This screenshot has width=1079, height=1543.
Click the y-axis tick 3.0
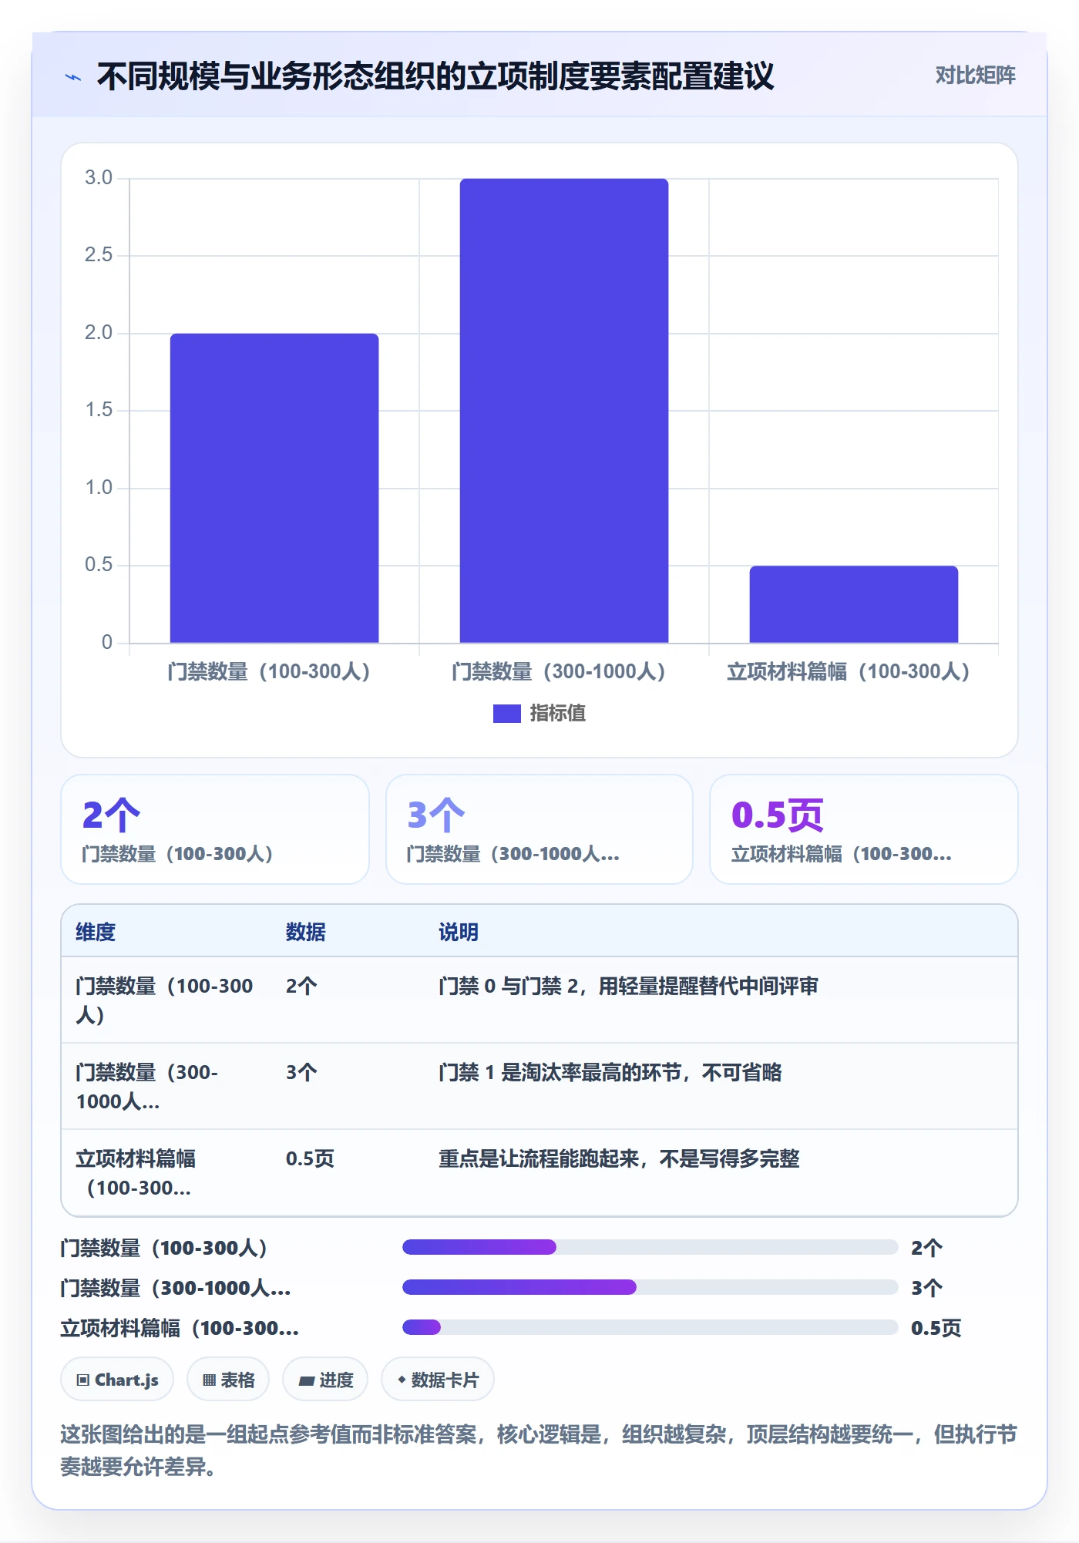coord(99,178)
